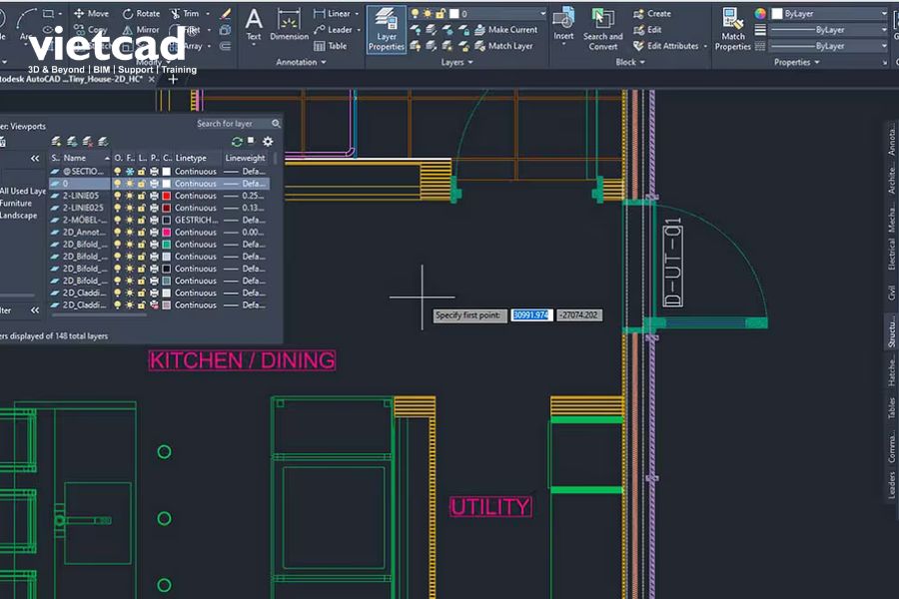Viewport: 899px width, 599px height.
Task: Open the object color ByLayer dropdown
Action: point(885,13)
